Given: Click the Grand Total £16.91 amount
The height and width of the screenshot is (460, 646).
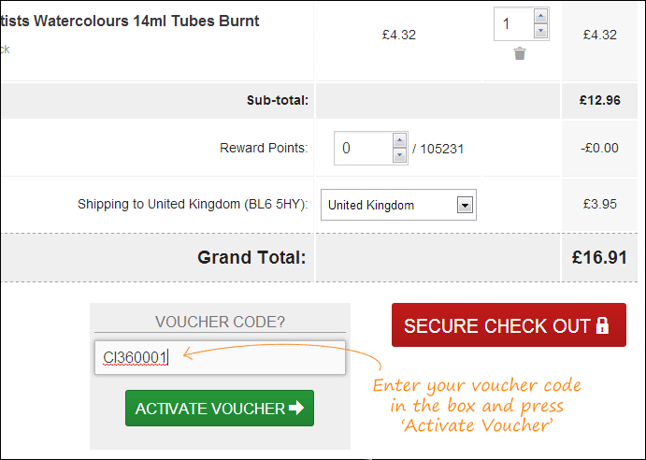Looking at the screenshot, I should click(599, 258).
